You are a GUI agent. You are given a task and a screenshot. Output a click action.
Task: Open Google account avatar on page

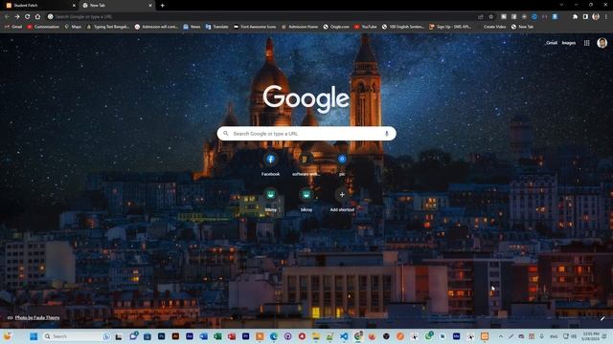coord(602,43)
